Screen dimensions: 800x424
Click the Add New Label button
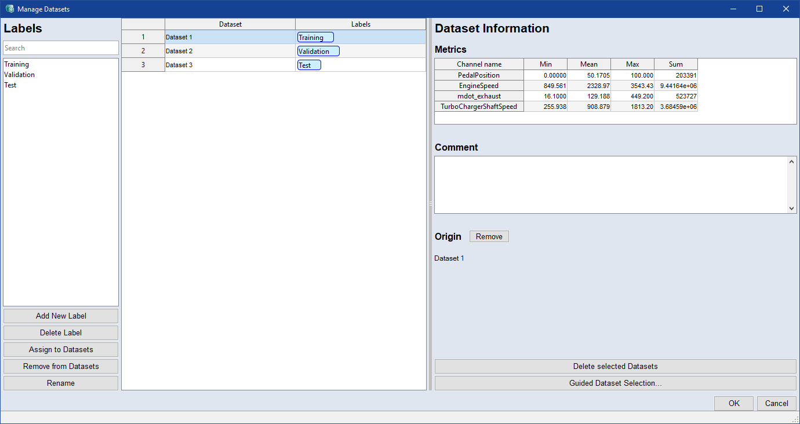click(x=61, y=316)
